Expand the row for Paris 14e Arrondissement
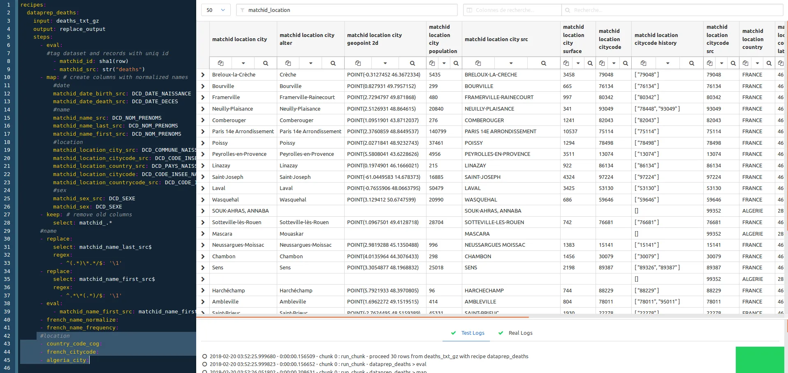 202,132
